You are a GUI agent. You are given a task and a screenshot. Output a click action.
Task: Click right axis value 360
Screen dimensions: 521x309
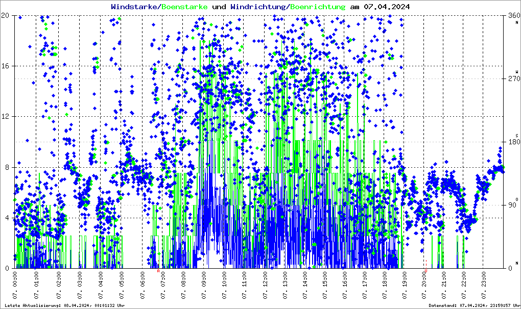coord(514,16)
